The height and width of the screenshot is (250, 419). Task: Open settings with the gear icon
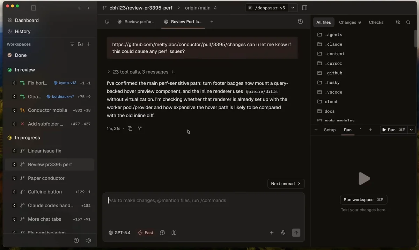(x=89, y=241)
